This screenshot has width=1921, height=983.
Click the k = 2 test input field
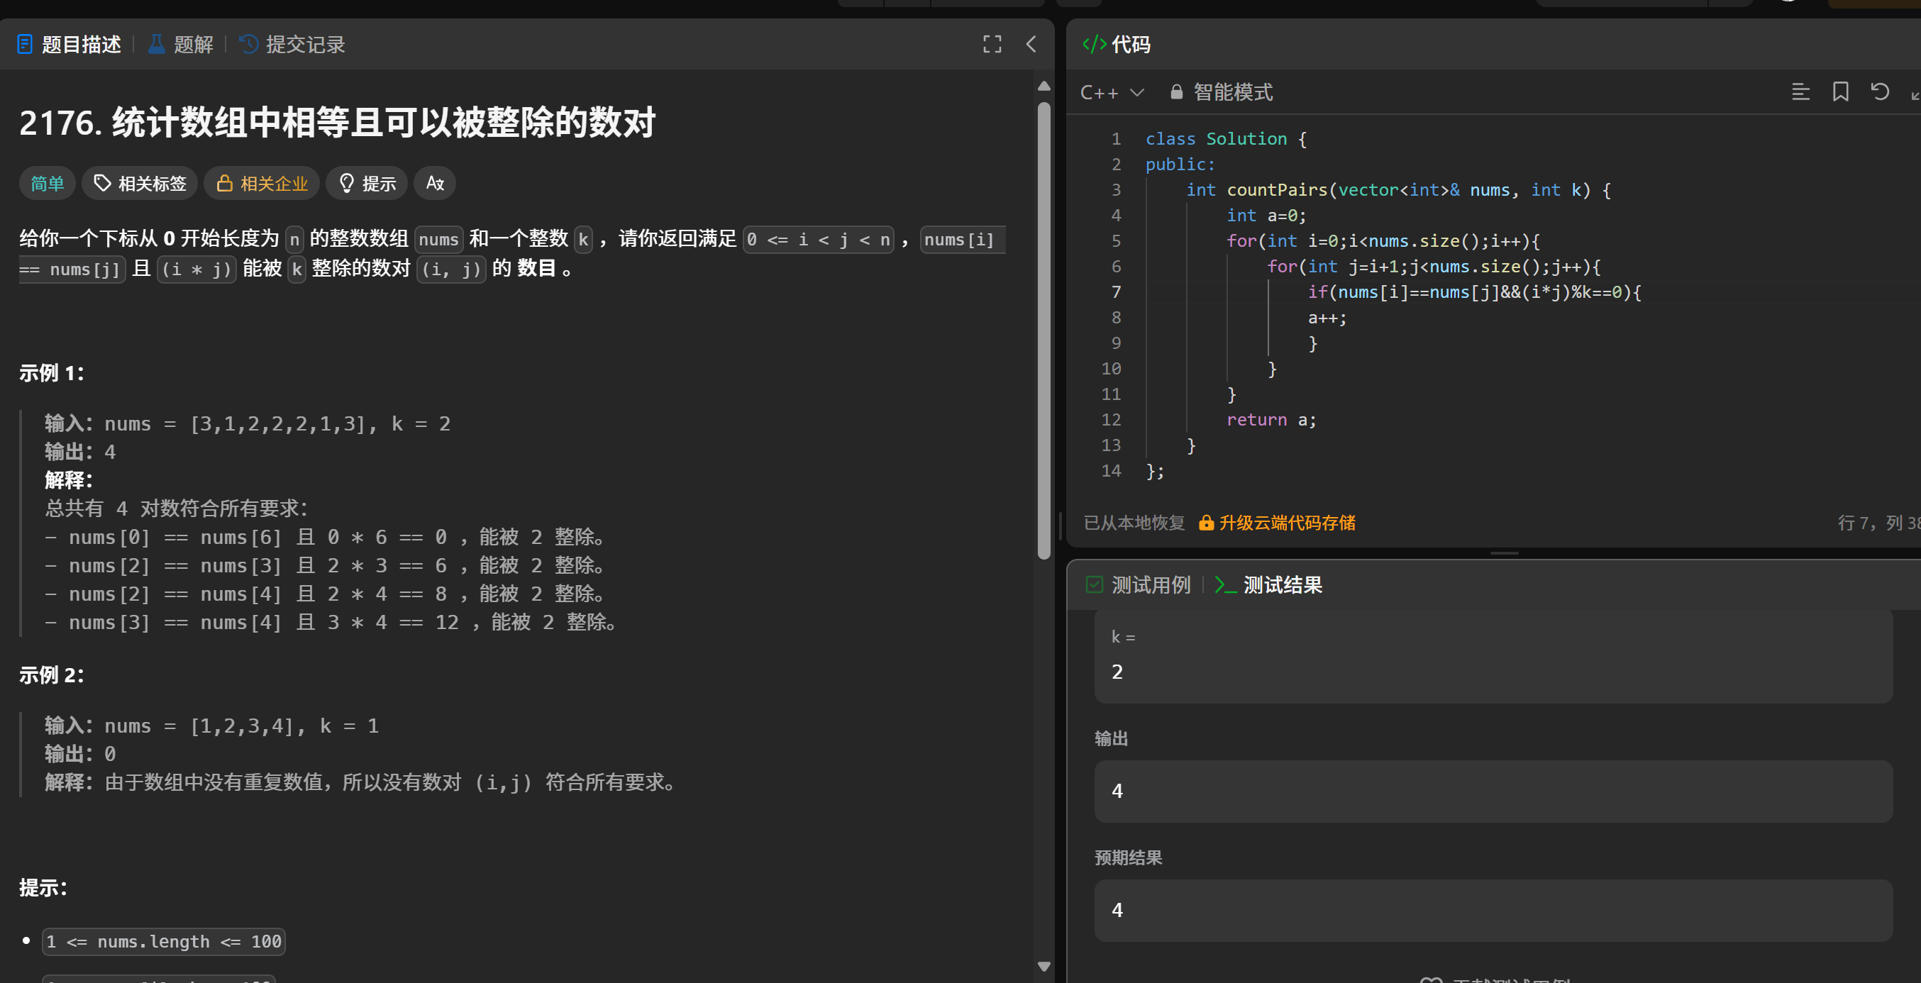click(1491, 670)
